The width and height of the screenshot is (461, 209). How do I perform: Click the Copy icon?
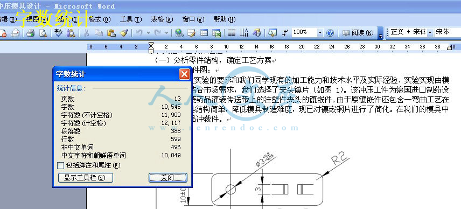(99, 33)
